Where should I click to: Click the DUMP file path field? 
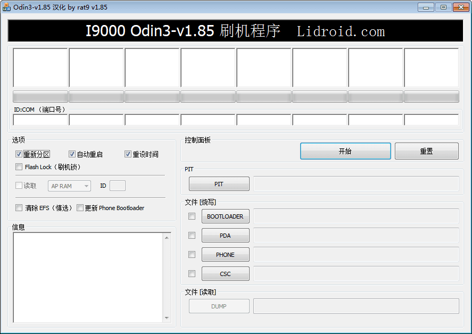[356, 306]
